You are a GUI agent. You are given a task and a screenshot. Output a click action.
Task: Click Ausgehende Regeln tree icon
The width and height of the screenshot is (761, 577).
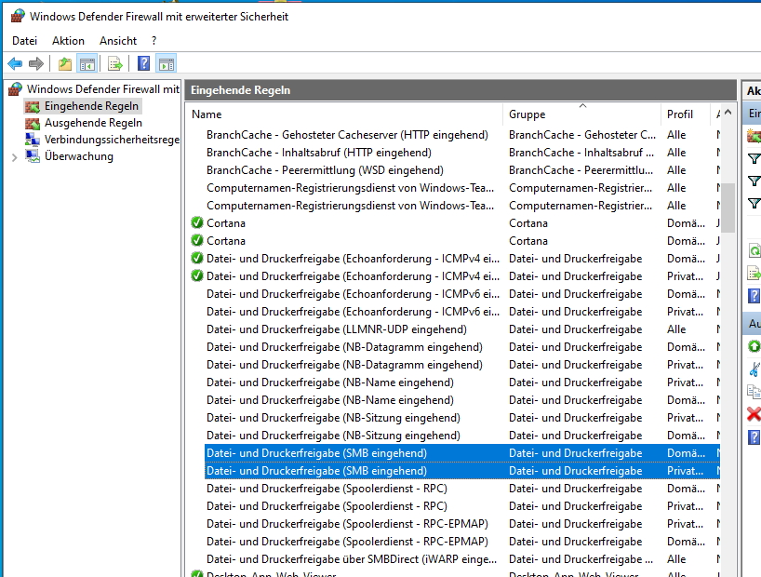click(33, 124)
